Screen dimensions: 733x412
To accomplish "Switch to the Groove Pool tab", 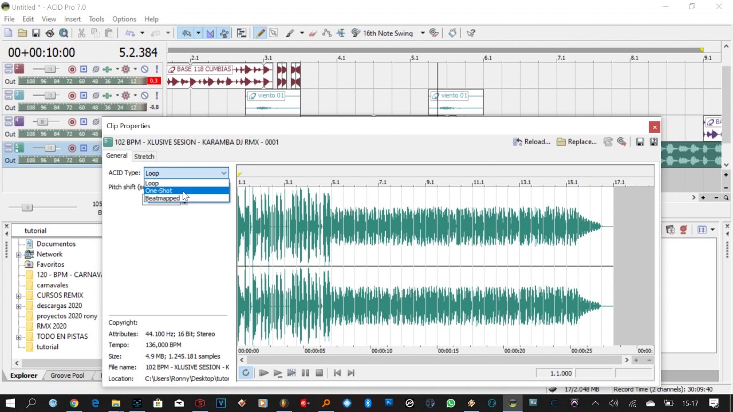I will pos(67,375).
